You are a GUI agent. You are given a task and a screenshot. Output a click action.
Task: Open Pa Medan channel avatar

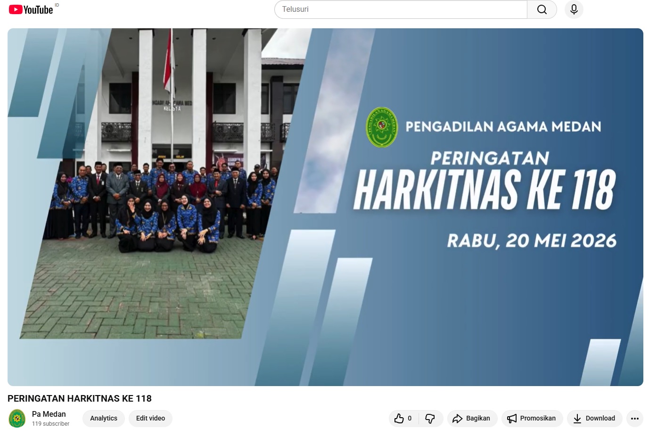click(17, 418)
